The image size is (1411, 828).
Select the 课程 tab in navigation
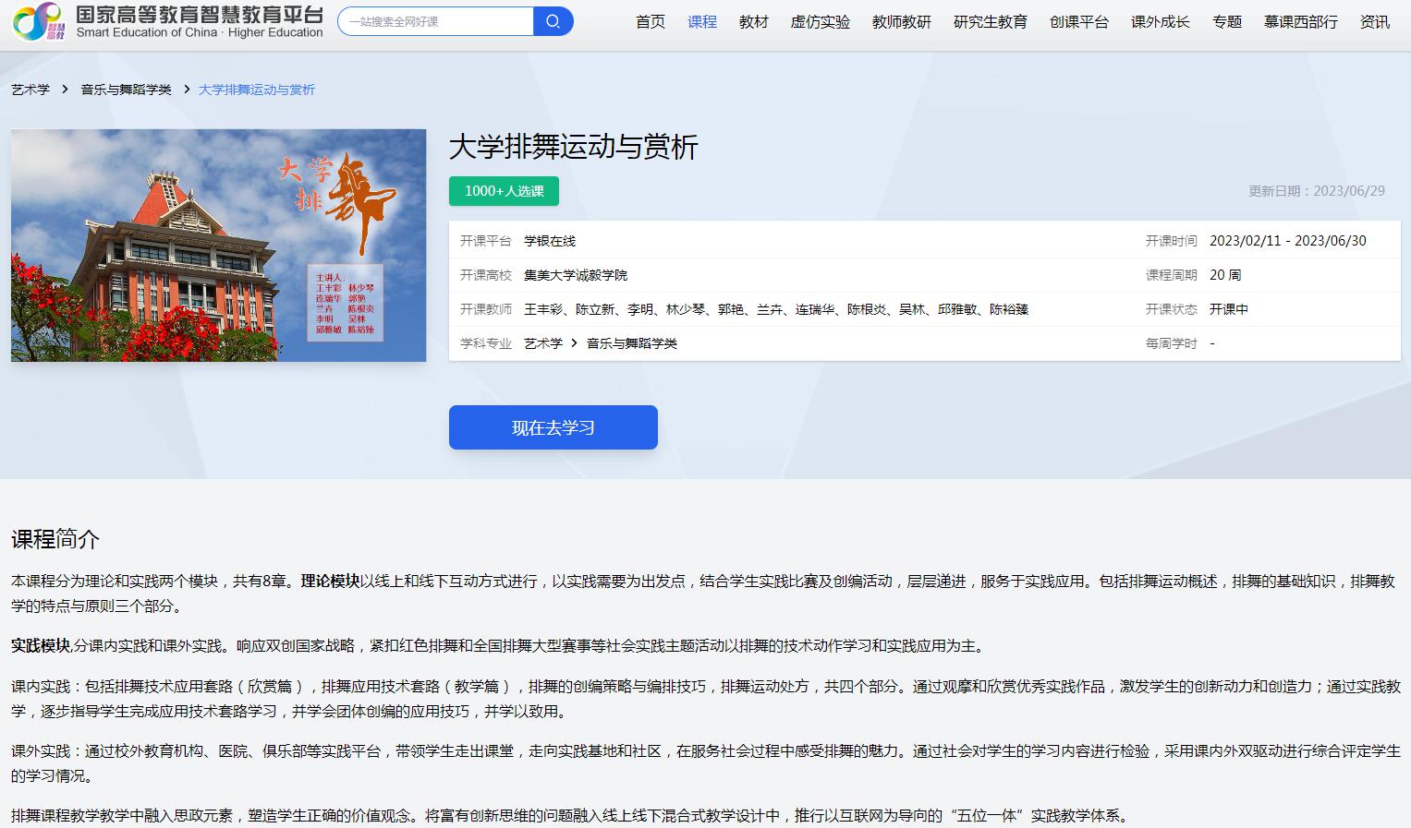click(x=702, y=22)
